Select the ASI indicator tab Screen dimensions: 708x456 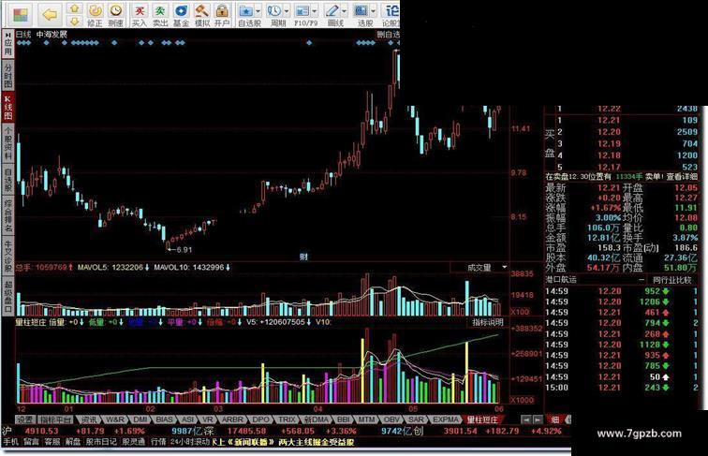[187, 419]
